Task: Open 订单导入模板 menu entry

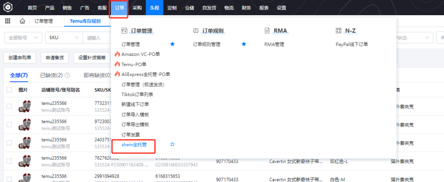Action: [x=135, y=114]
